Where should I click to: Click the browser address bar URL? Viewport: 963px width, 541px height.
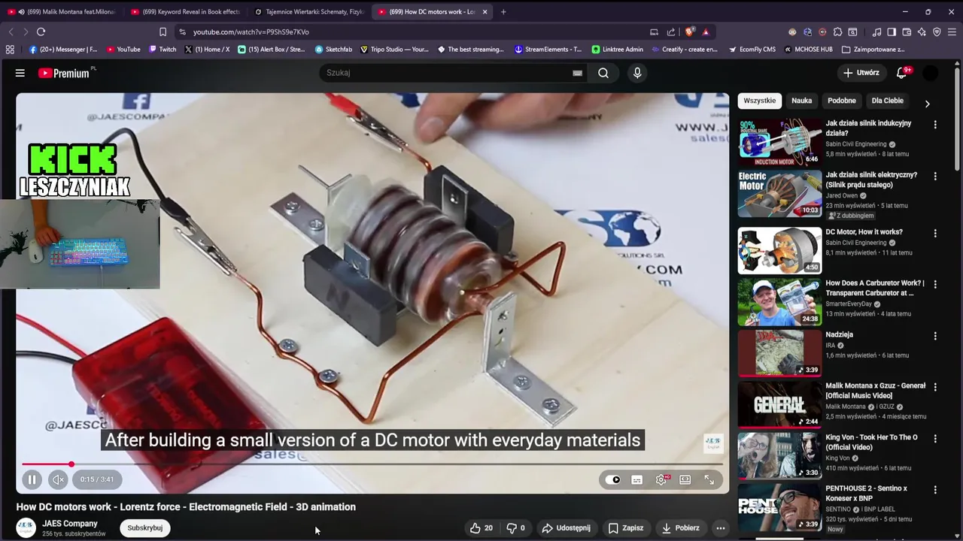coord(251,32)
